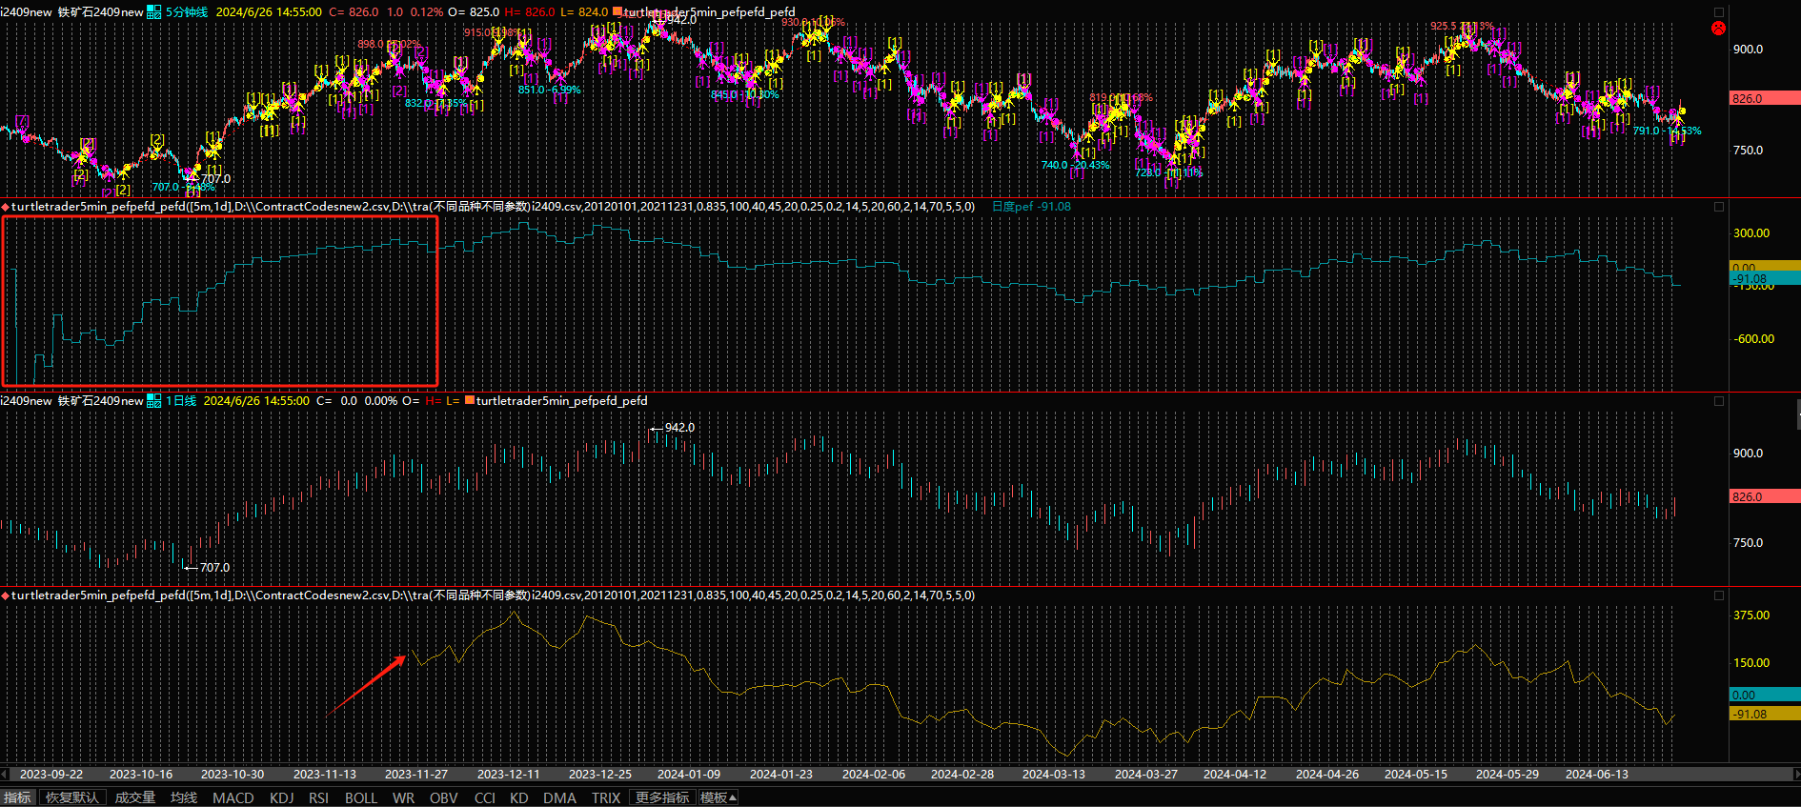Screen dimensions: 1801x807
Task: Click the 942.0 high label on daily chart
Action: [x=679, y=428]
